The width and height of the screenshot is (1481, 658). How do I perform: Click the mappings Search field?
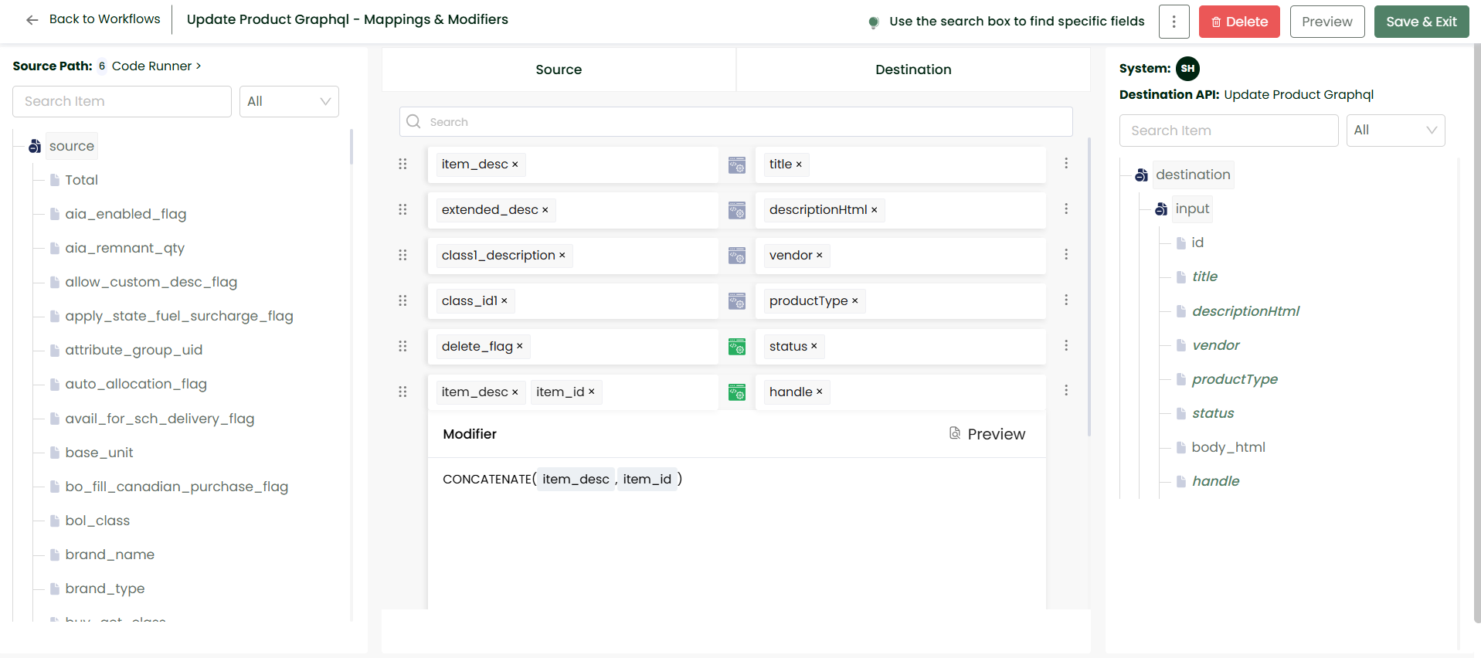[735, 122]
